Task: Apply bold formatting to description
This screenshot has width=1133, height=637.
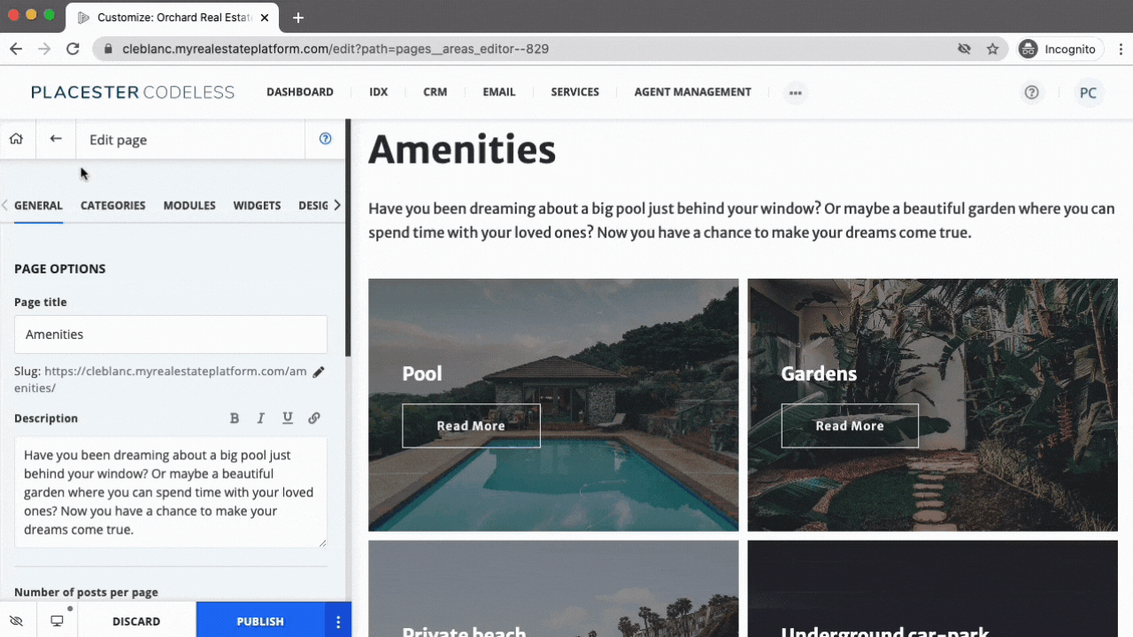Action: [235, 418]
